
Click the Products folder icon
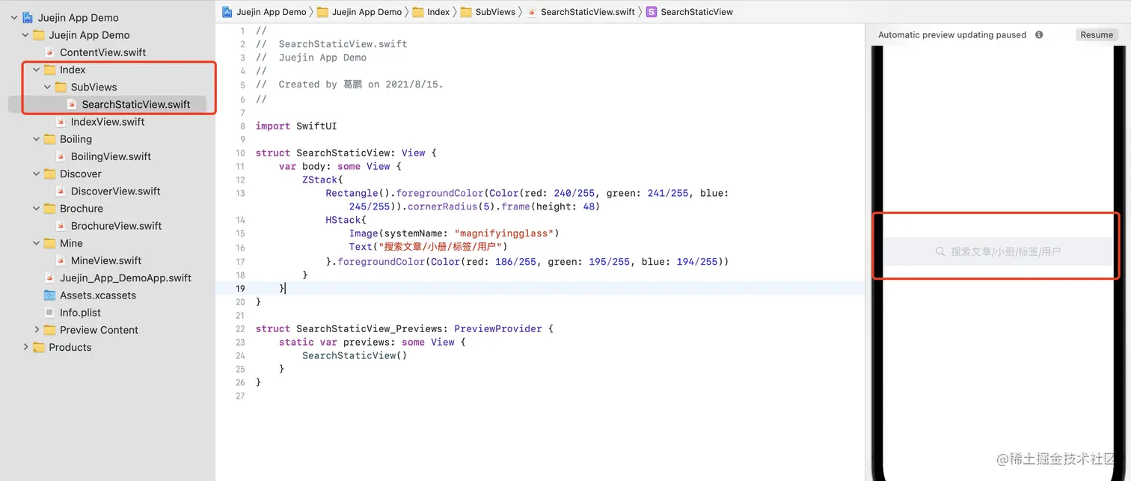[38, 347]
